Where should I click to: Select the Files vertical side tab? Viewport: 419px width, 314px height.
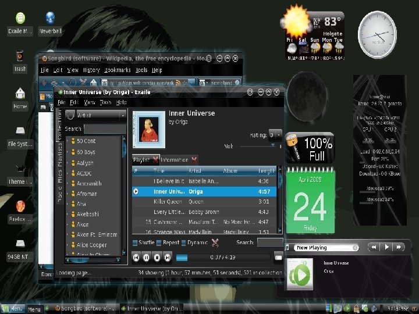(60, 176)
